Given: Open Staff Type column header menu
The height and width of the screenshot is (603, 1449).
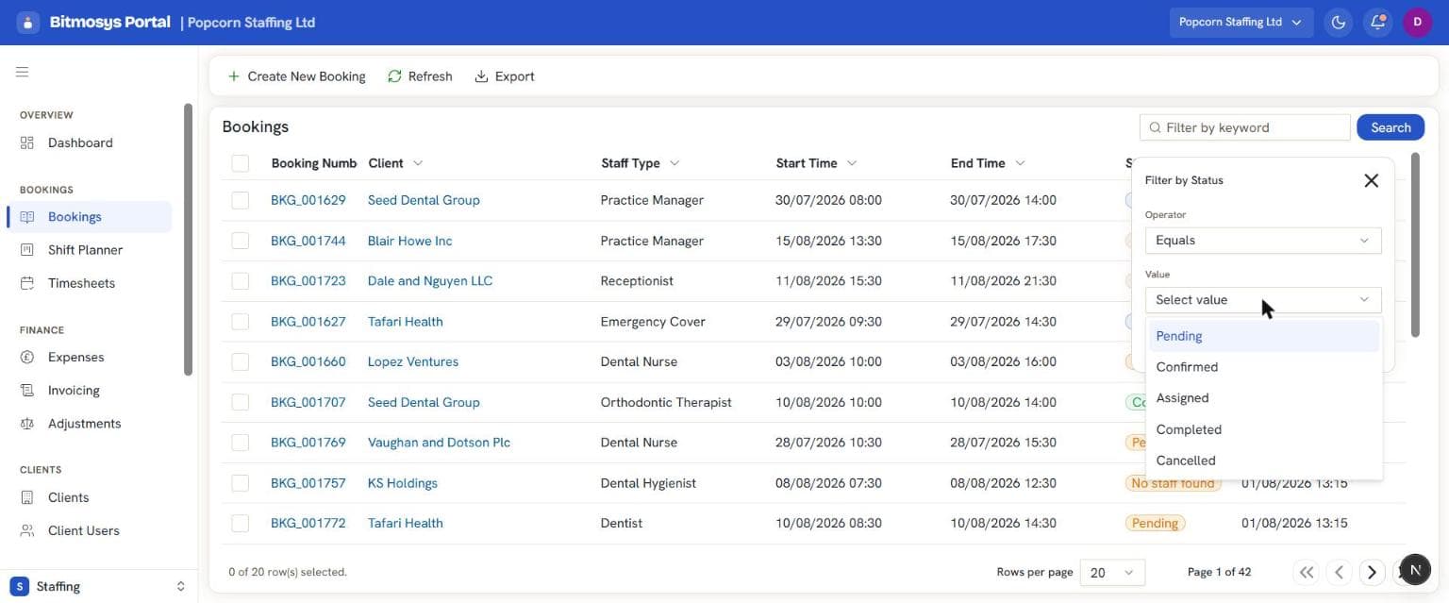Looking at the screenshot, I should pos(675,163).
